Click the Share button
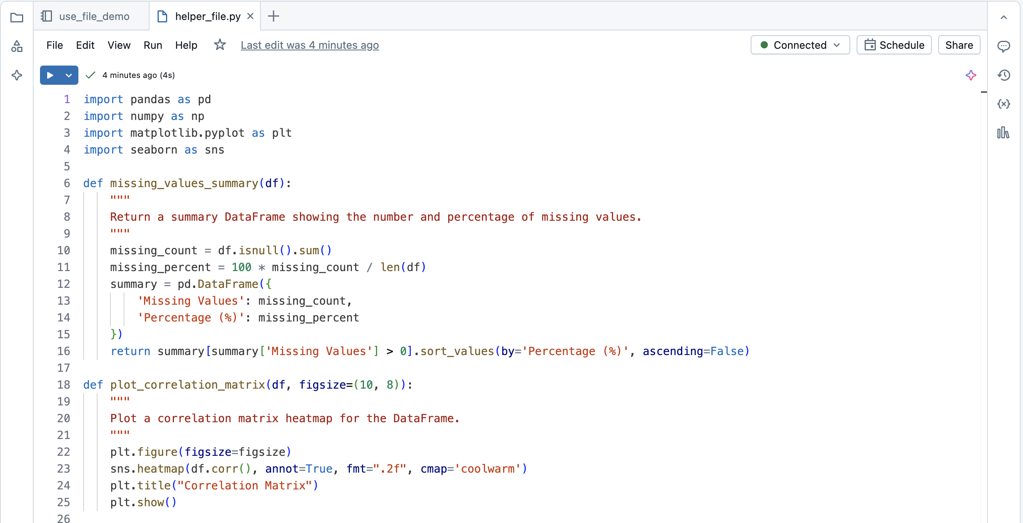 (959, 45)
